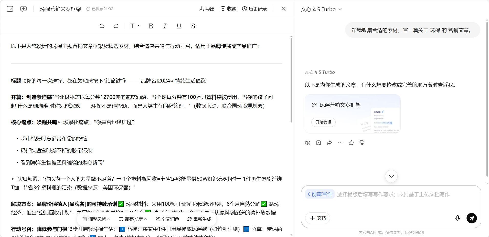Click the user message about 环保 营销文章
Image resolution: width=489 pixels, height=237 pixels.
point(412,30)
